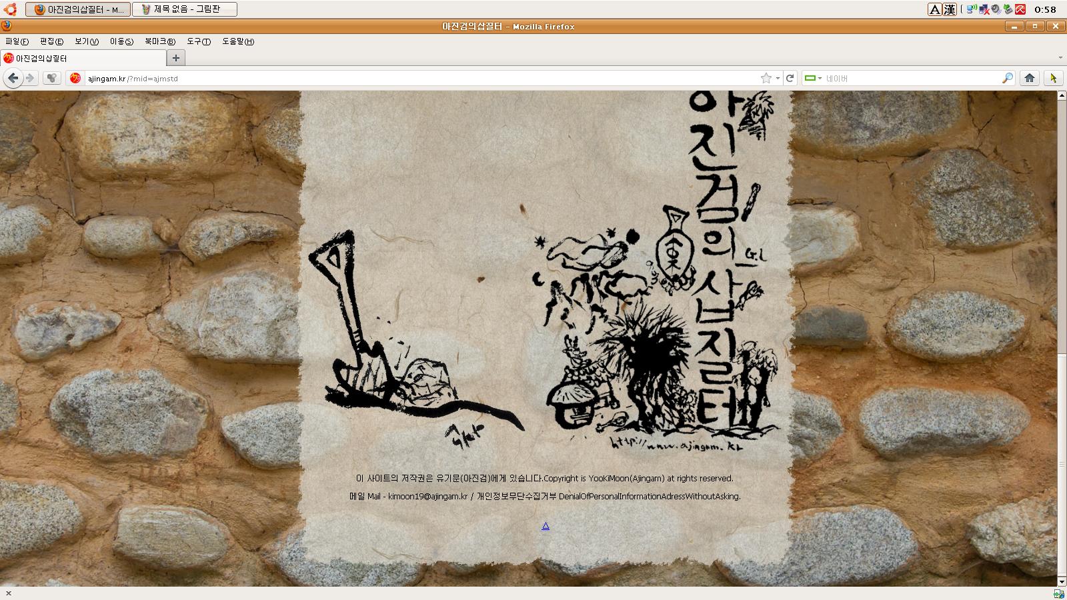Close the status bar with x
The image size is (1067, 600).
[x=8, y=593]
